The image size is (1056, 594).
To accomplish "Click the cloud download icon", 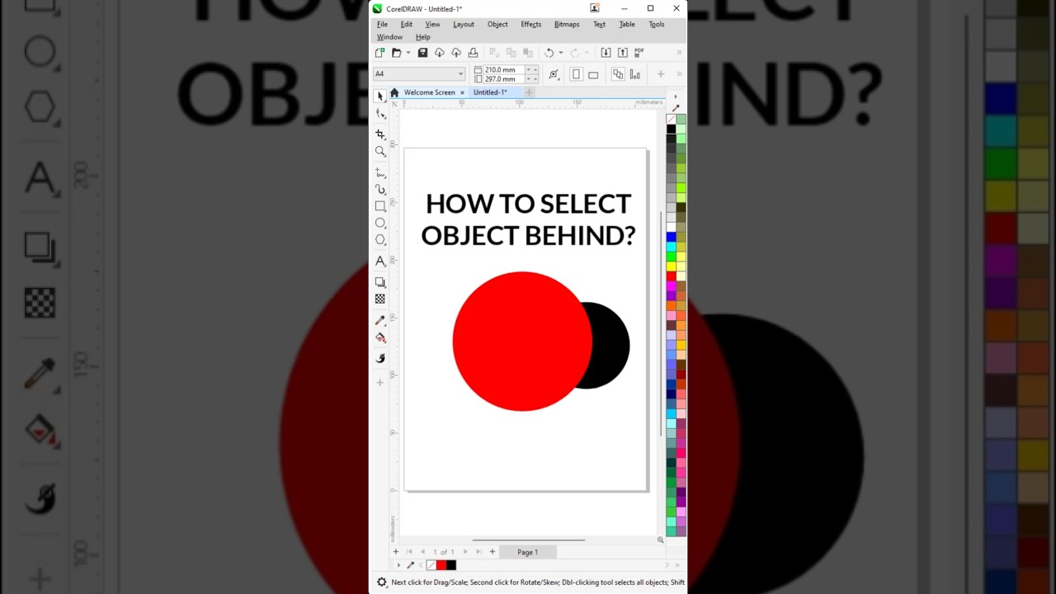I will coord(439,53).
